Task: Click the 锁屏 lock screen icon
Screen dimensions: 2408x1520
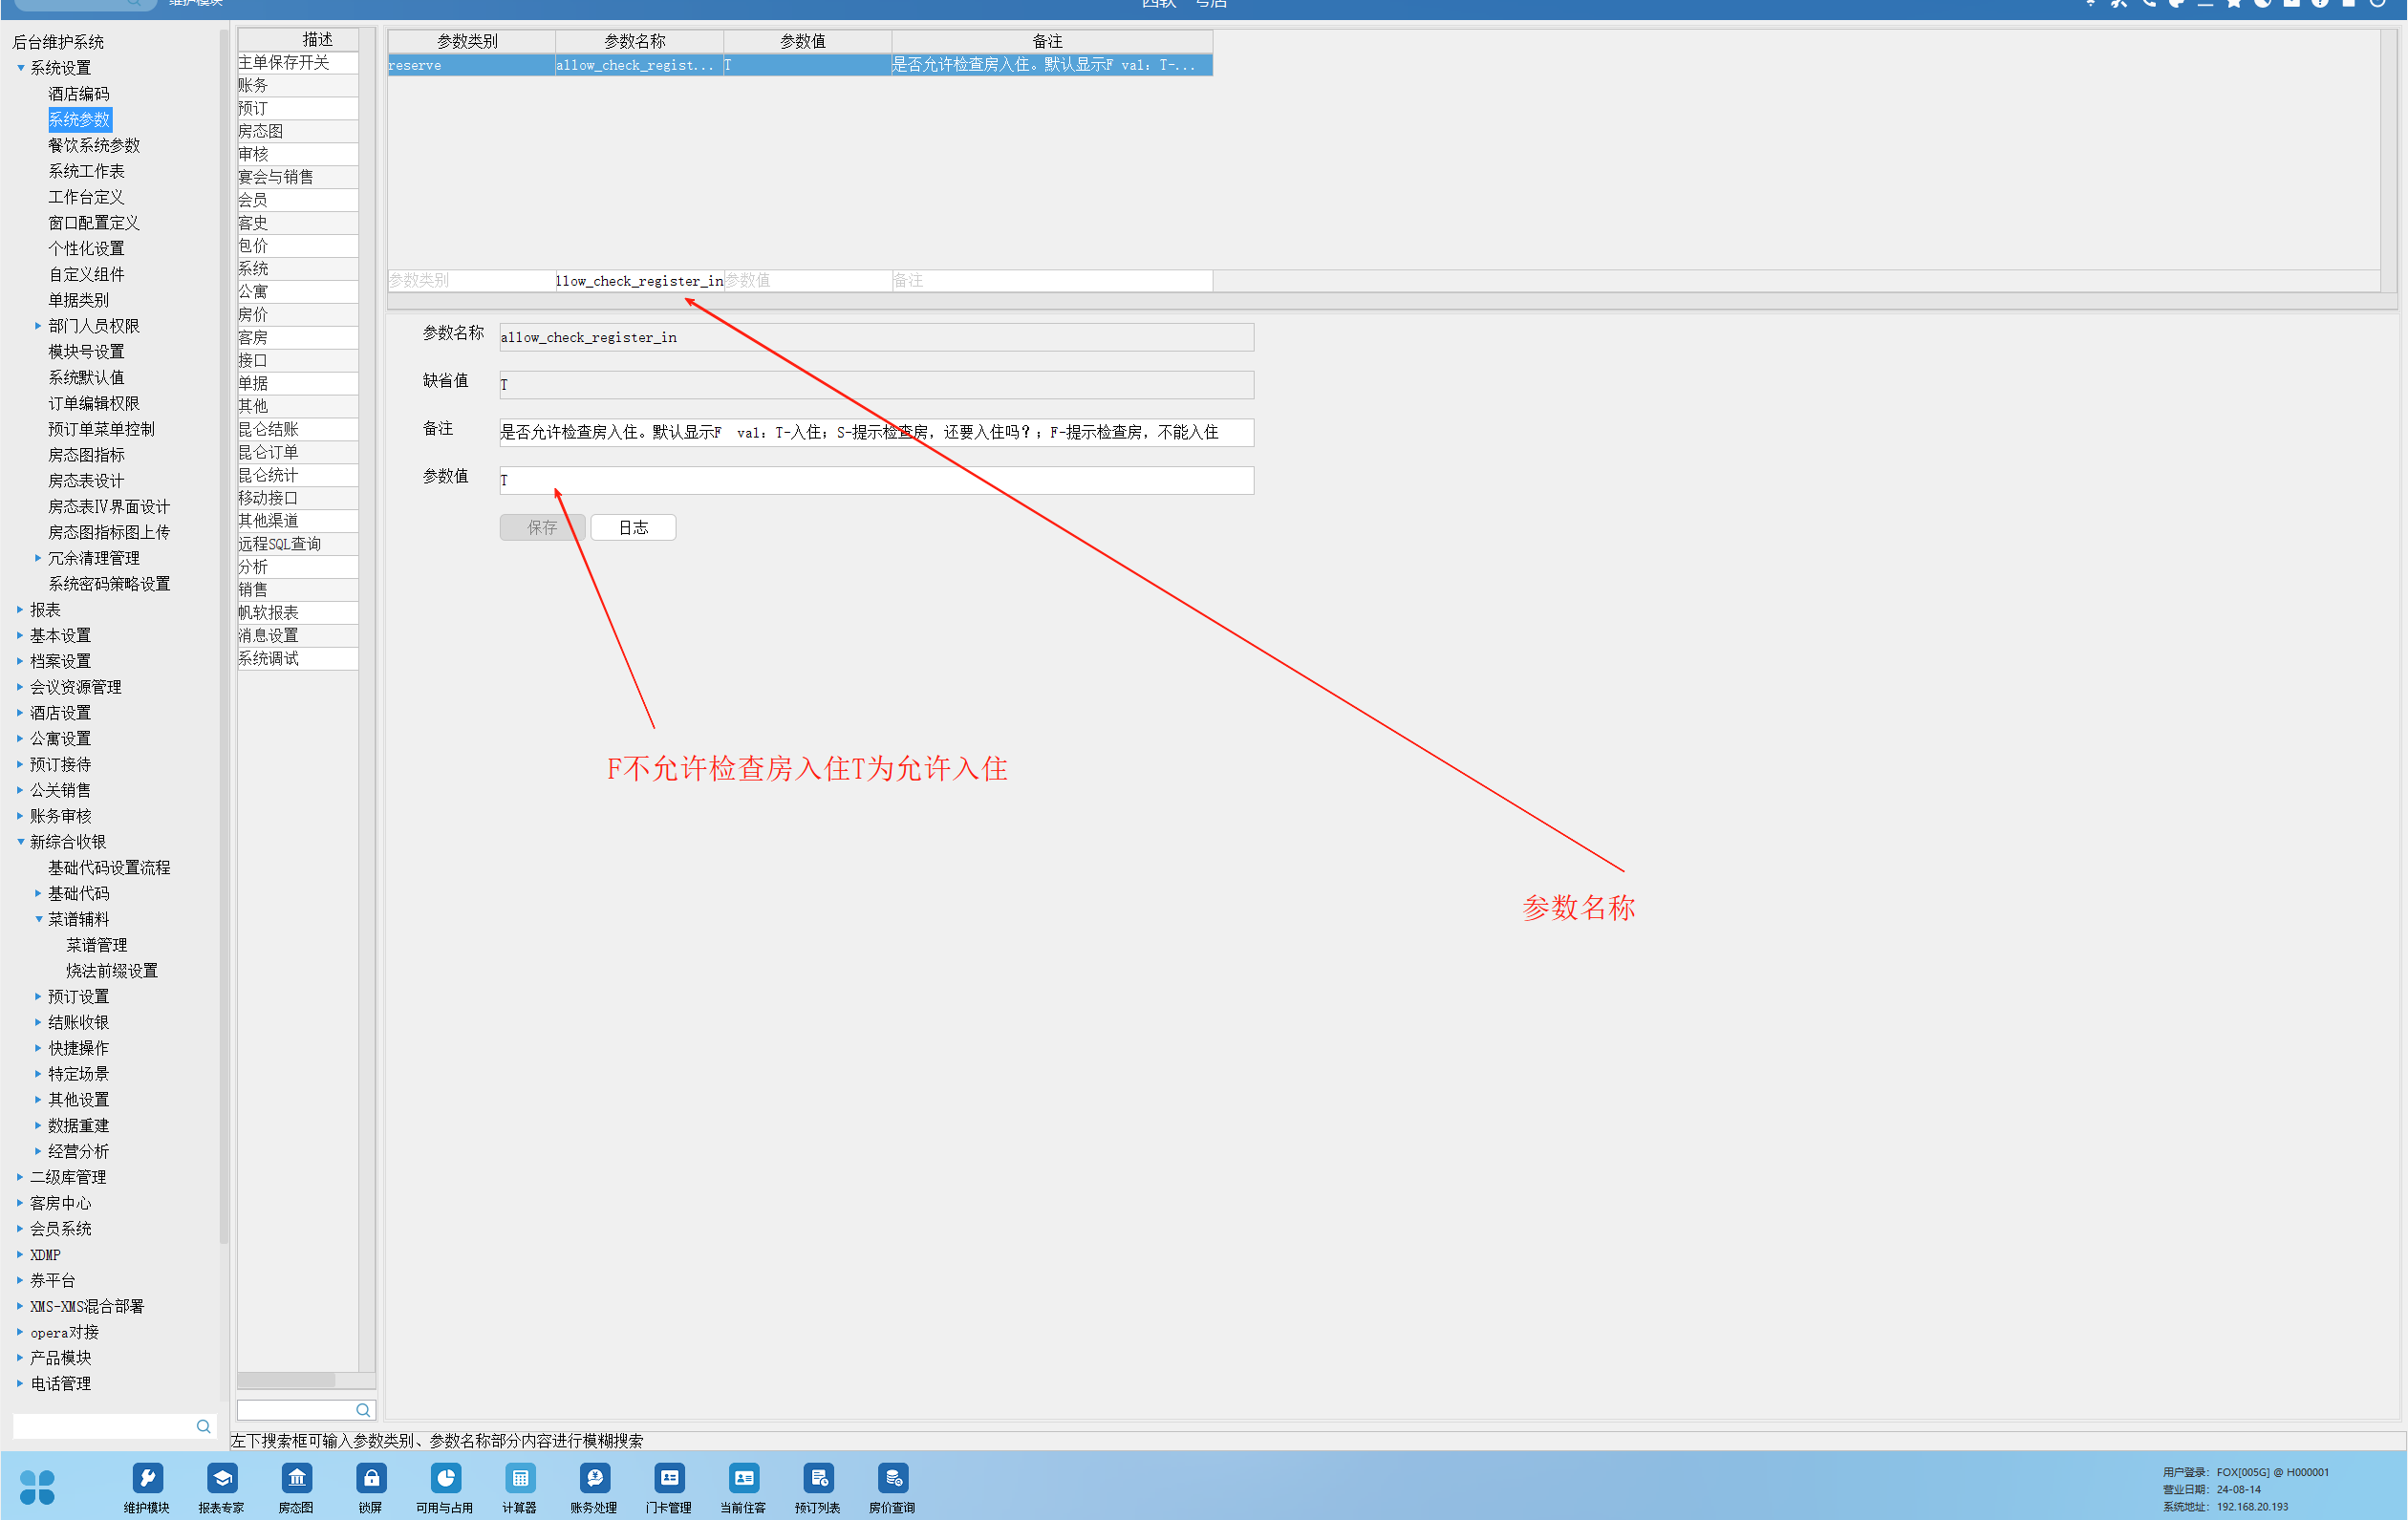Action: pyautogui.click(x=370, y=1480)
